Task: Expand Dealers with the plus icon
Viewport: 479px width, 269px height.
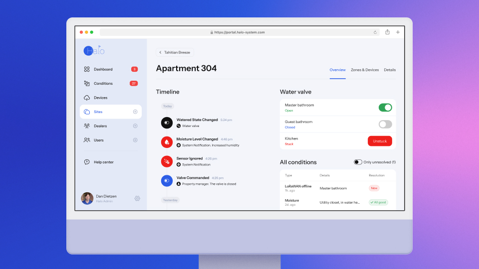Action: click(x=135, y=126)
